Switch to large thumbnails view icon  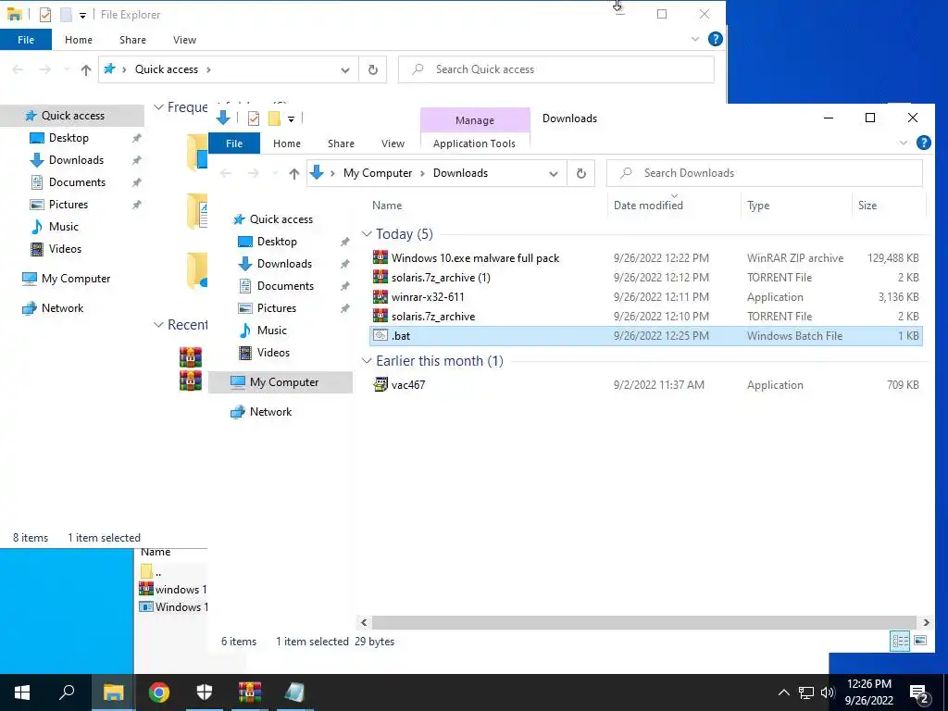(x=920, y=641)
